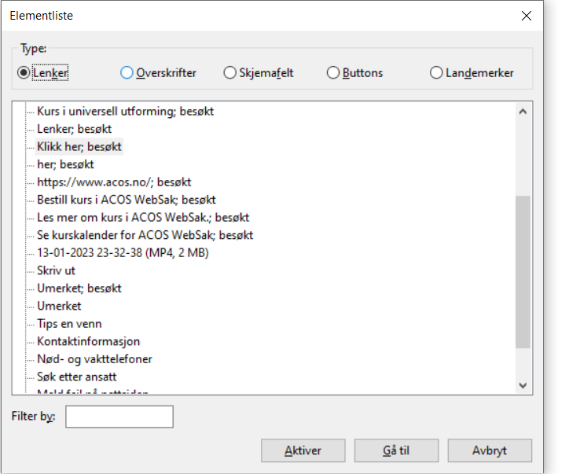Screen dimensions: 569x474
Task: Focus the Filter by text field
Action: pos(119,417)
